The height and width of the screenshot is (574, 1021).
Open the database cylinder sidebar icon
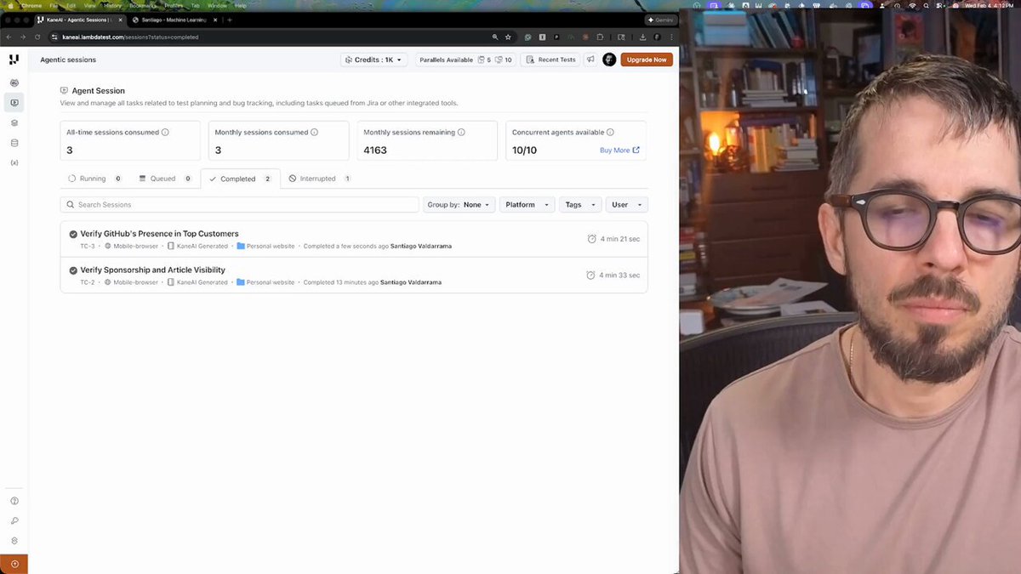(14, 142)
